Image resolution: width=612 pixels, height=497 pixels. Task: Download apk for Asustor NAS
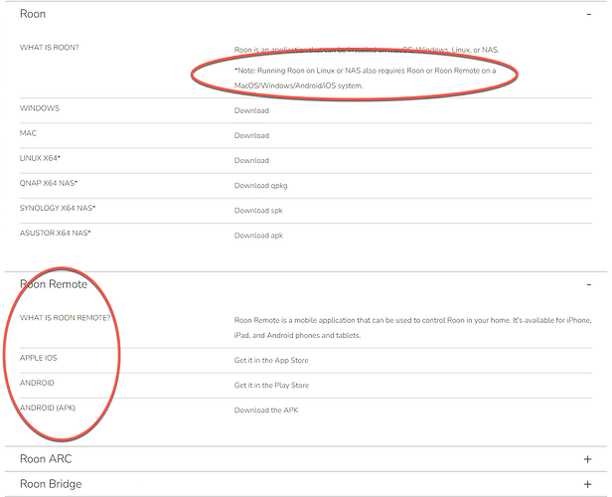coord(258,236)
